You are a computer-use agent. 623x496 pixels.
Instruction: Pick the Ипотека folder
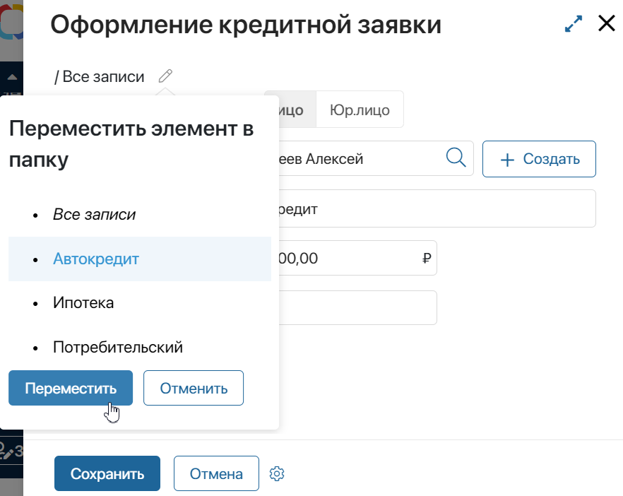click(x=83, y=302)
